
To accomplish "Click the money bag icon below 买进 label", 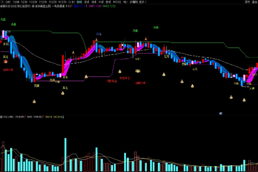I will click(x=63, y=93).
